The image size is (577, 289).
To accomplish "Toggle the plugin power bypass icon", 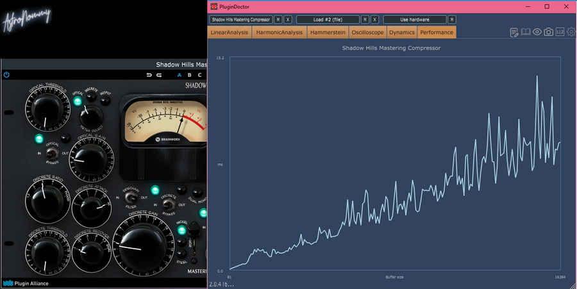I will (x=6, y=74).
